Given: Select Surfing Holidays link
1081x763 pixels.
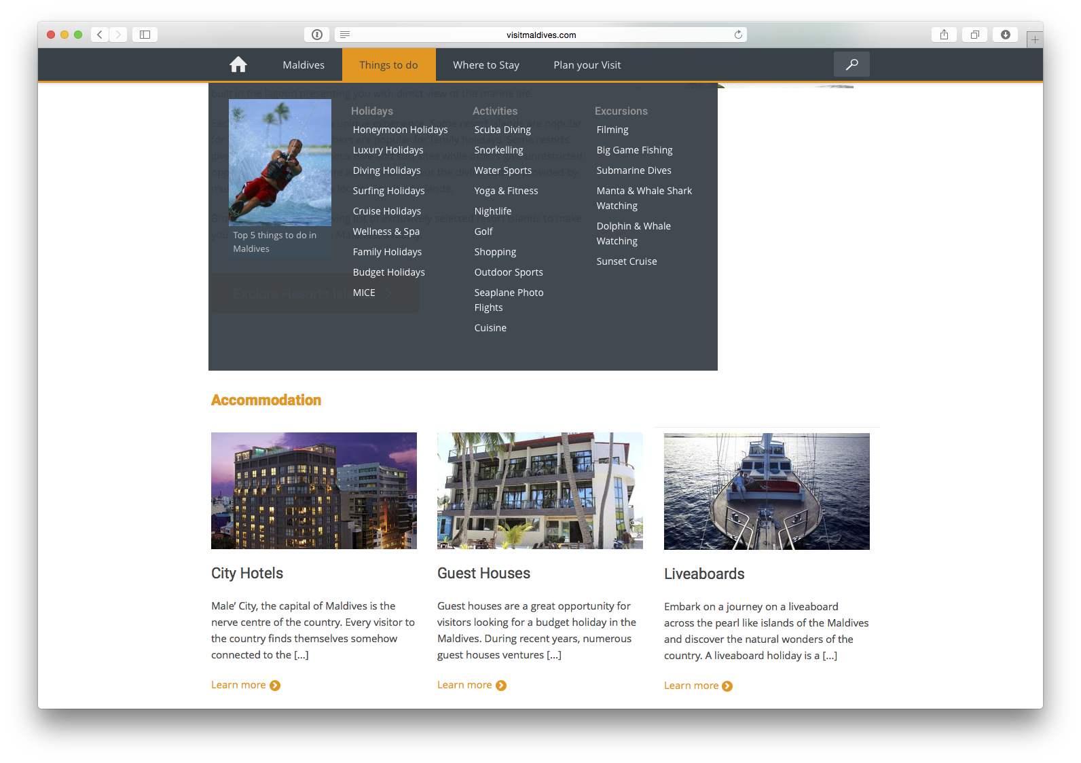Looking at the screenshot, I should point(388,191).
